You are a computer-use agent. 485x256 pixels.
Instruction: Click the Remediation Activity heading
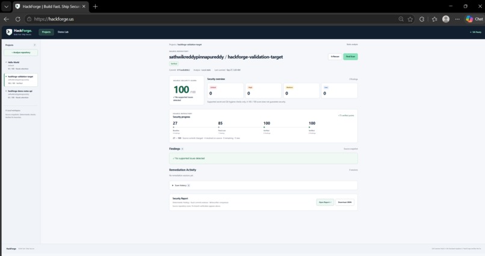click(182, 170)
